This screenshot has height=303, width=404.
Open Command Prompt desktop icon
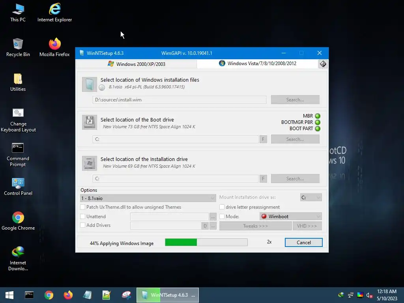(x=18, y=155)
